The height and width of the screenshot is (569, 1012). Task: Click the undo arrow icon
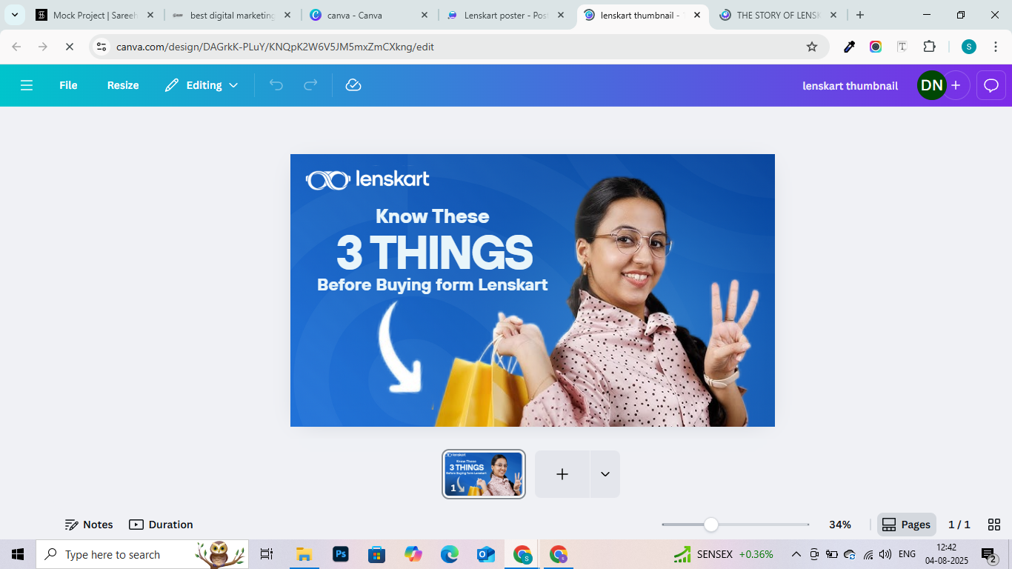click(x=276, y=85)
